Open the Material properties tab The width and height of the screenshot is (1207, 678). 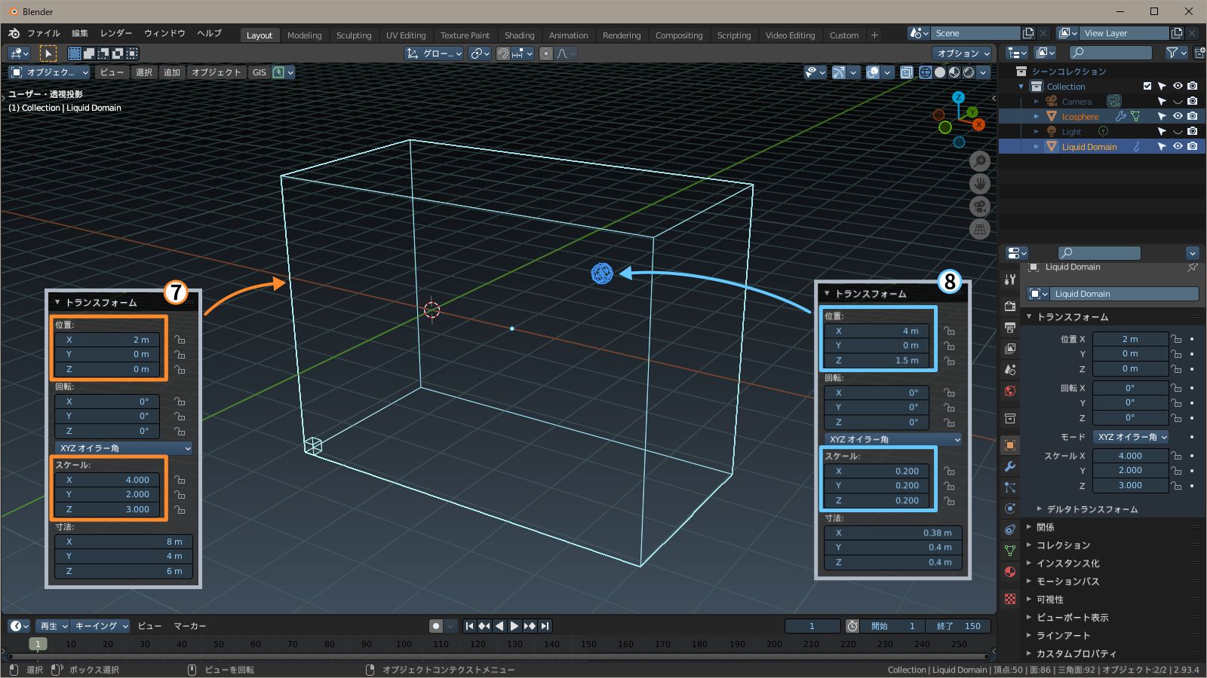pos(1010,572)
